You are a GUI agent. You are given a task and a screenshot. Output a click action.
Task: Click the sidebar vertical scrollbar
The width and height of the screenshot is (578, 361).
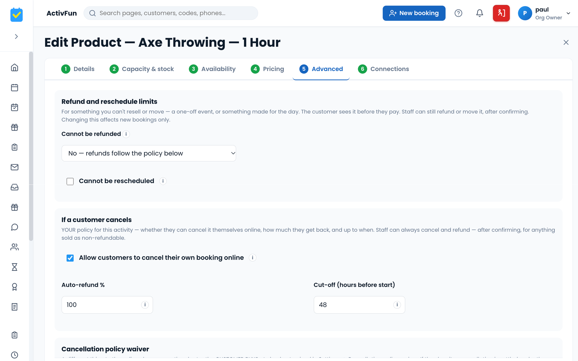[x=31, y=146]
